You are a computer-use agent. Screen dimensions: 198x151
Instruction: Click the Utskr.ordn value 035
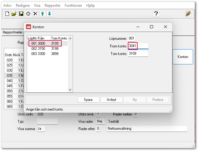tap(40, 114)
